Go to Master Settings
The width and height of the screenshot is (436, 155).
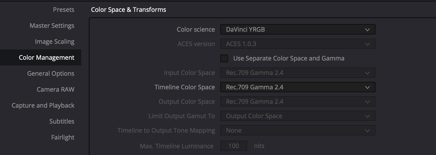tap(52, 25)
